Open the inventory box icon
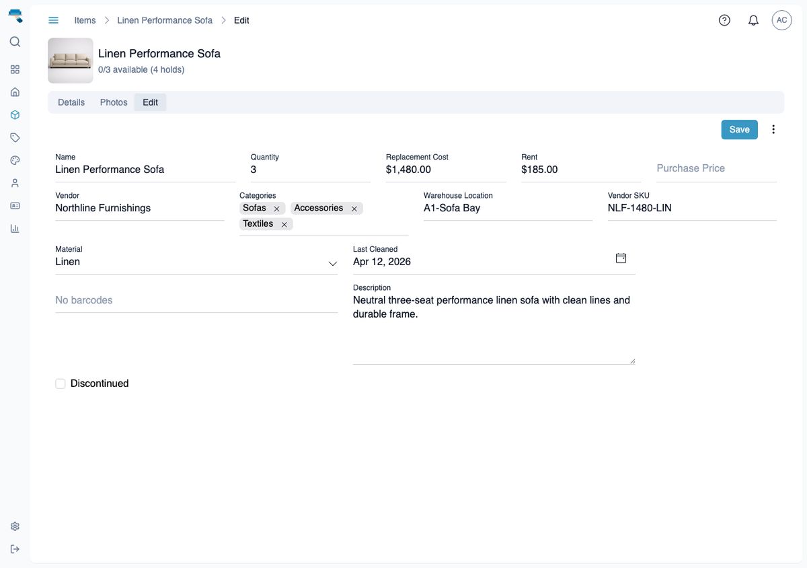The image size is (807, 568). click(x=15, y=115)
